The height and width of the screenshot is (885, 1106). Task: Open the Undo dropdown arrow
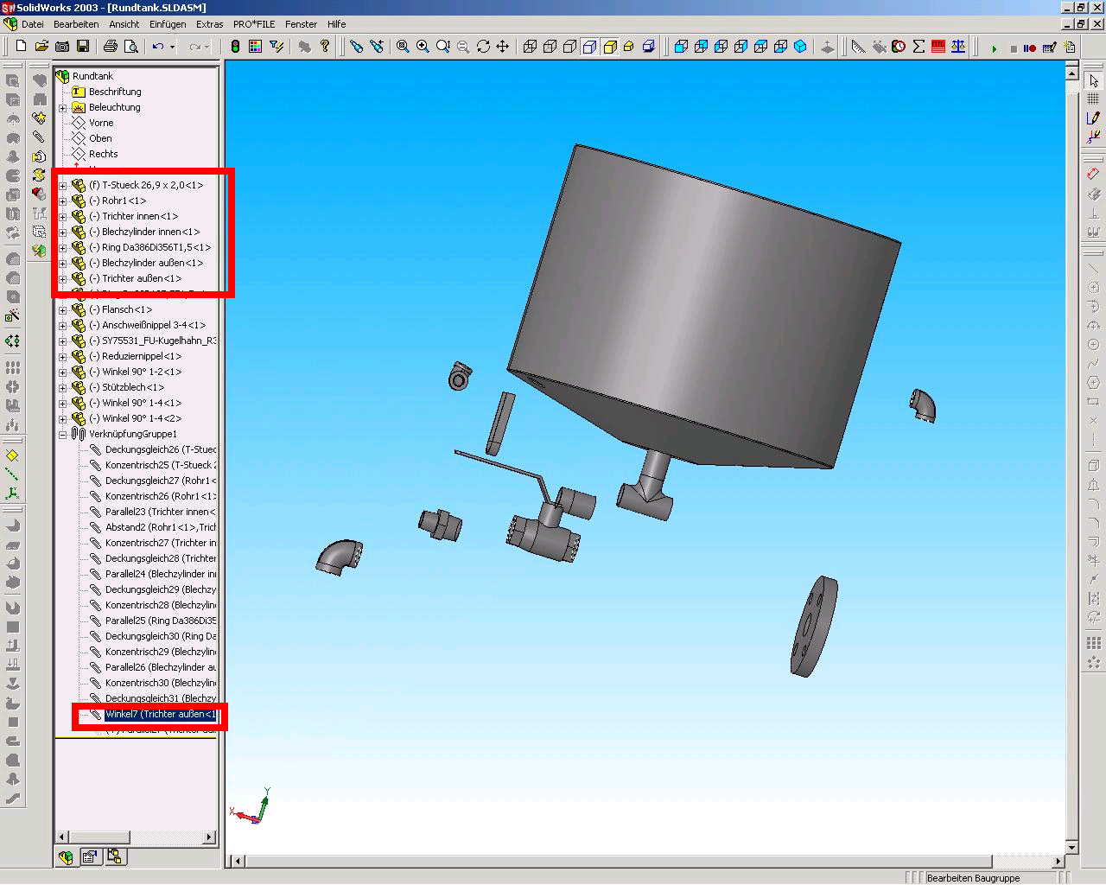172,47
